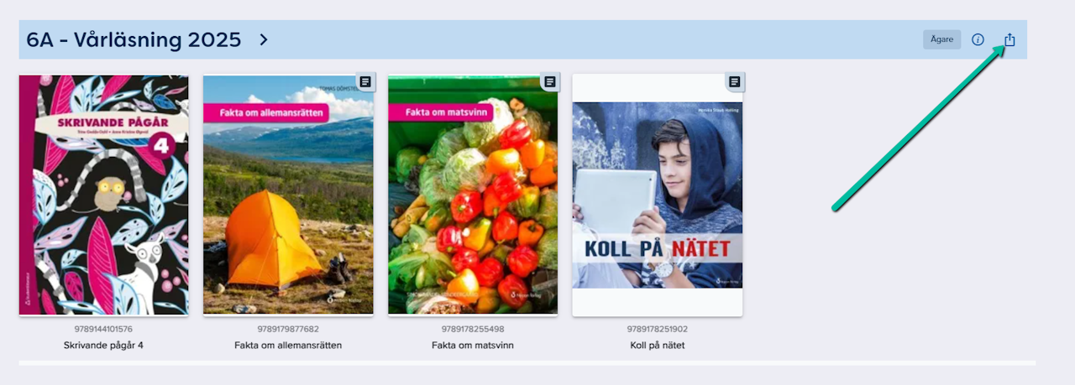Viewport: 1075px width, 385px height.
Task: Click the note icon on Fakta om allemansrätten
Action: pos(365,81)
